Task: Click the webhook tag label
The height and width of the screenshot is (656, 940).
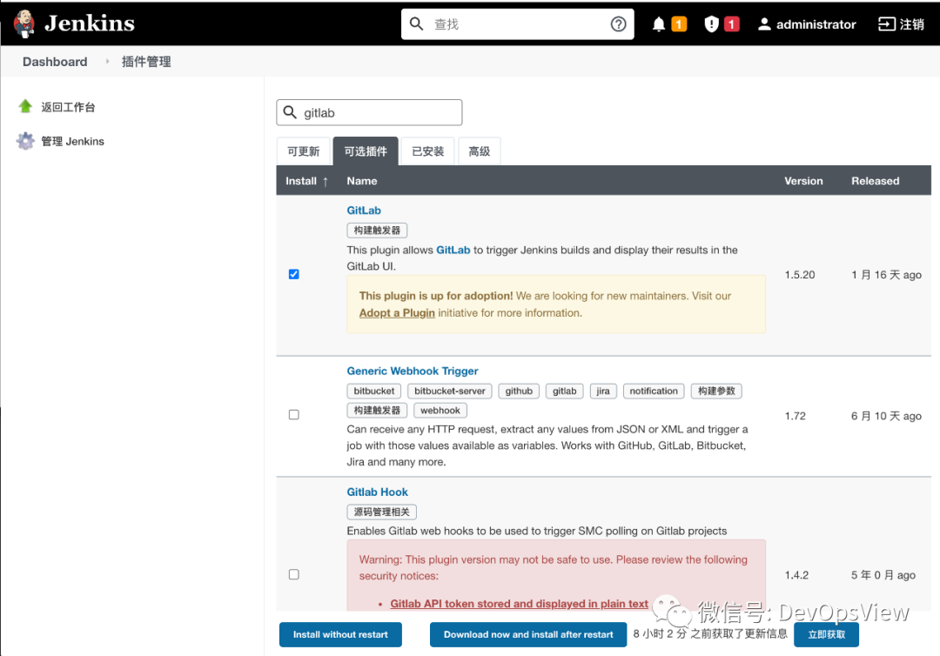Action: pyautogui.click(x=440, y=411)
